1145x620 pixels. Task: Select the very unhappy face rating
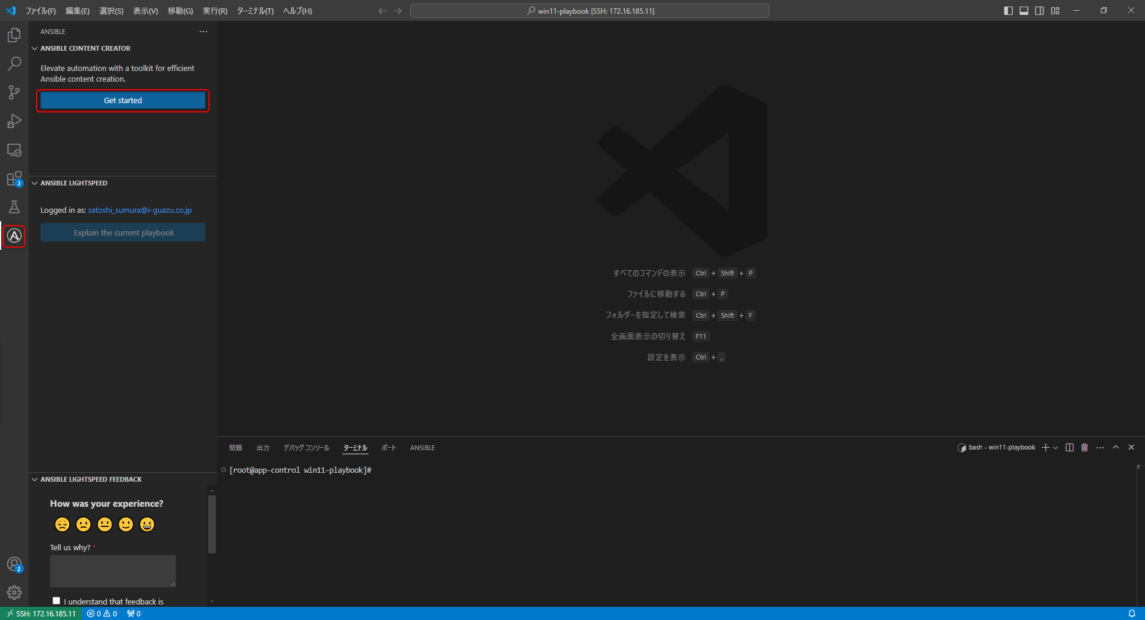[62, 525]
